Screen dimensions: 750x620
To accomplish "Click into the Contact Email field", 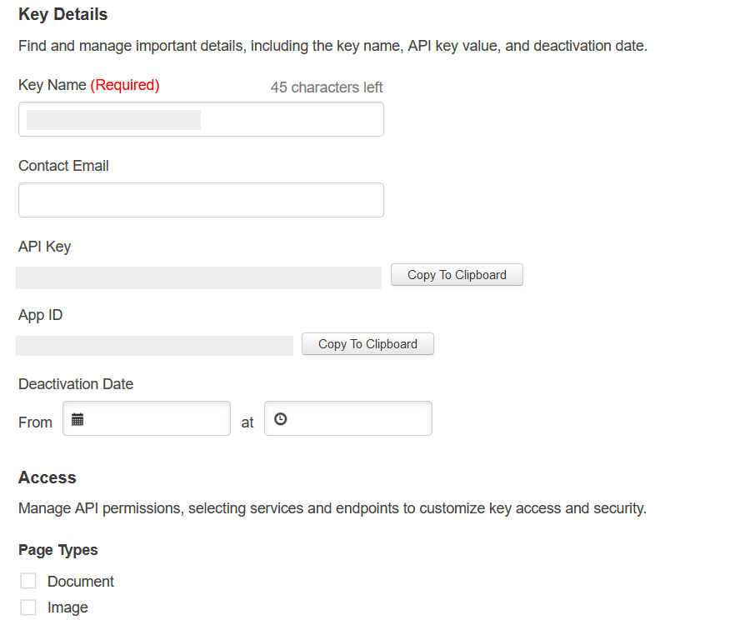I will click(201, 200).
